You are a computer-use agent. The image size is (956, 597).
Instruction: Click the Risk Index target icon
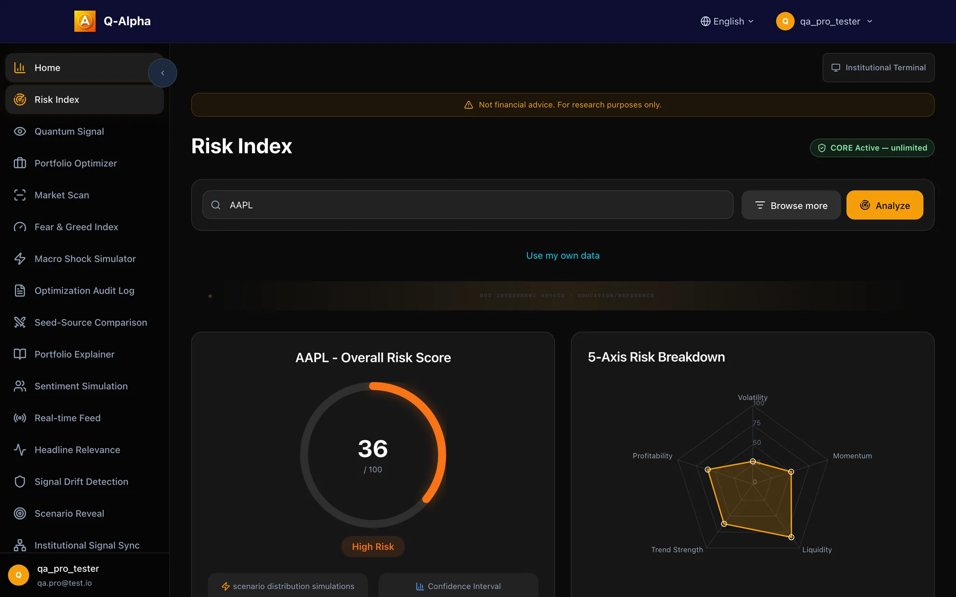[x=20, y=99]
